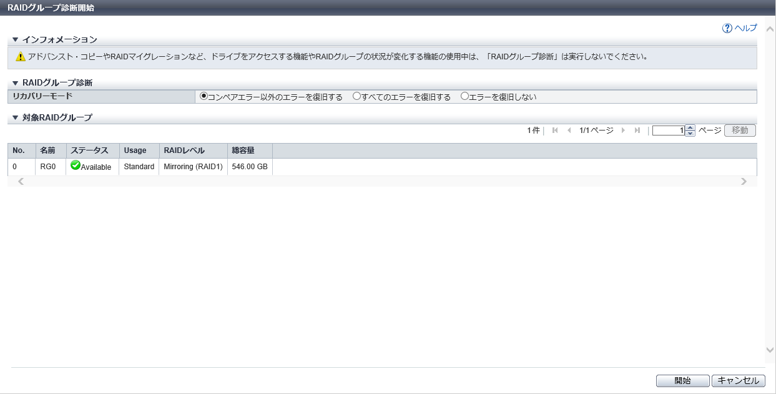Collapse the 対象RAIDグループ section
Image resolution: width=776 pixels, height=394 pixels.
[x=16, y=117]
